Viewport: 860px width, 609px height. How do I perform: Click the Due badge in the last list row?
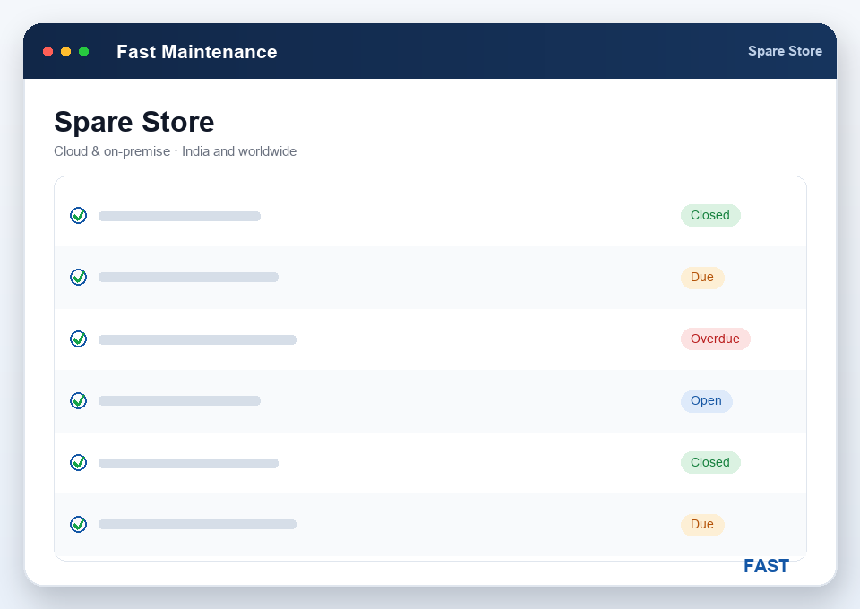[x=702, y=524]
